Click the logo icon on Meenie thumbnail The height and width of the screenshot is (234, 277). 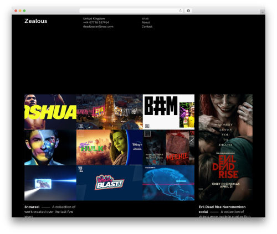[147, 133]
